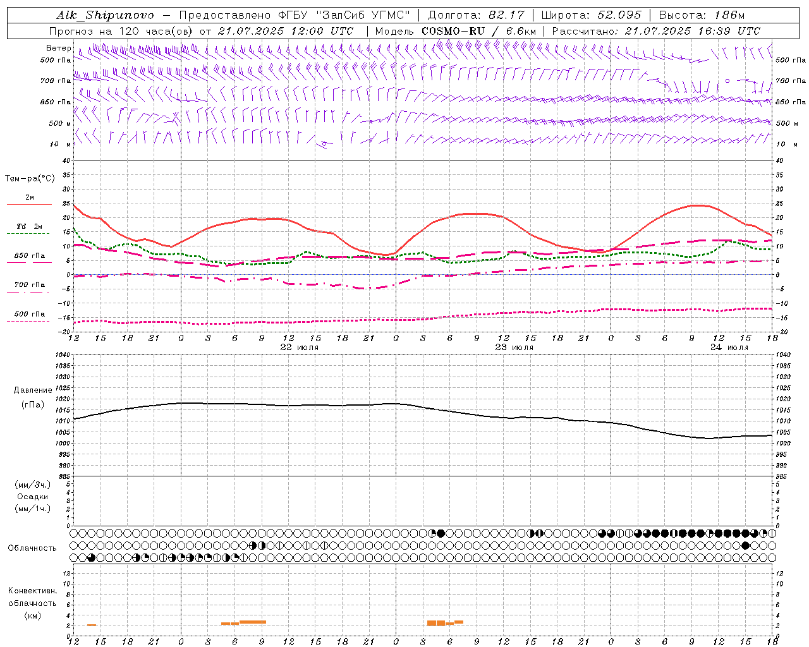Click the Облачность row label
The height and width of the screenshot is (647, 809).
click(x=32, y=548)
